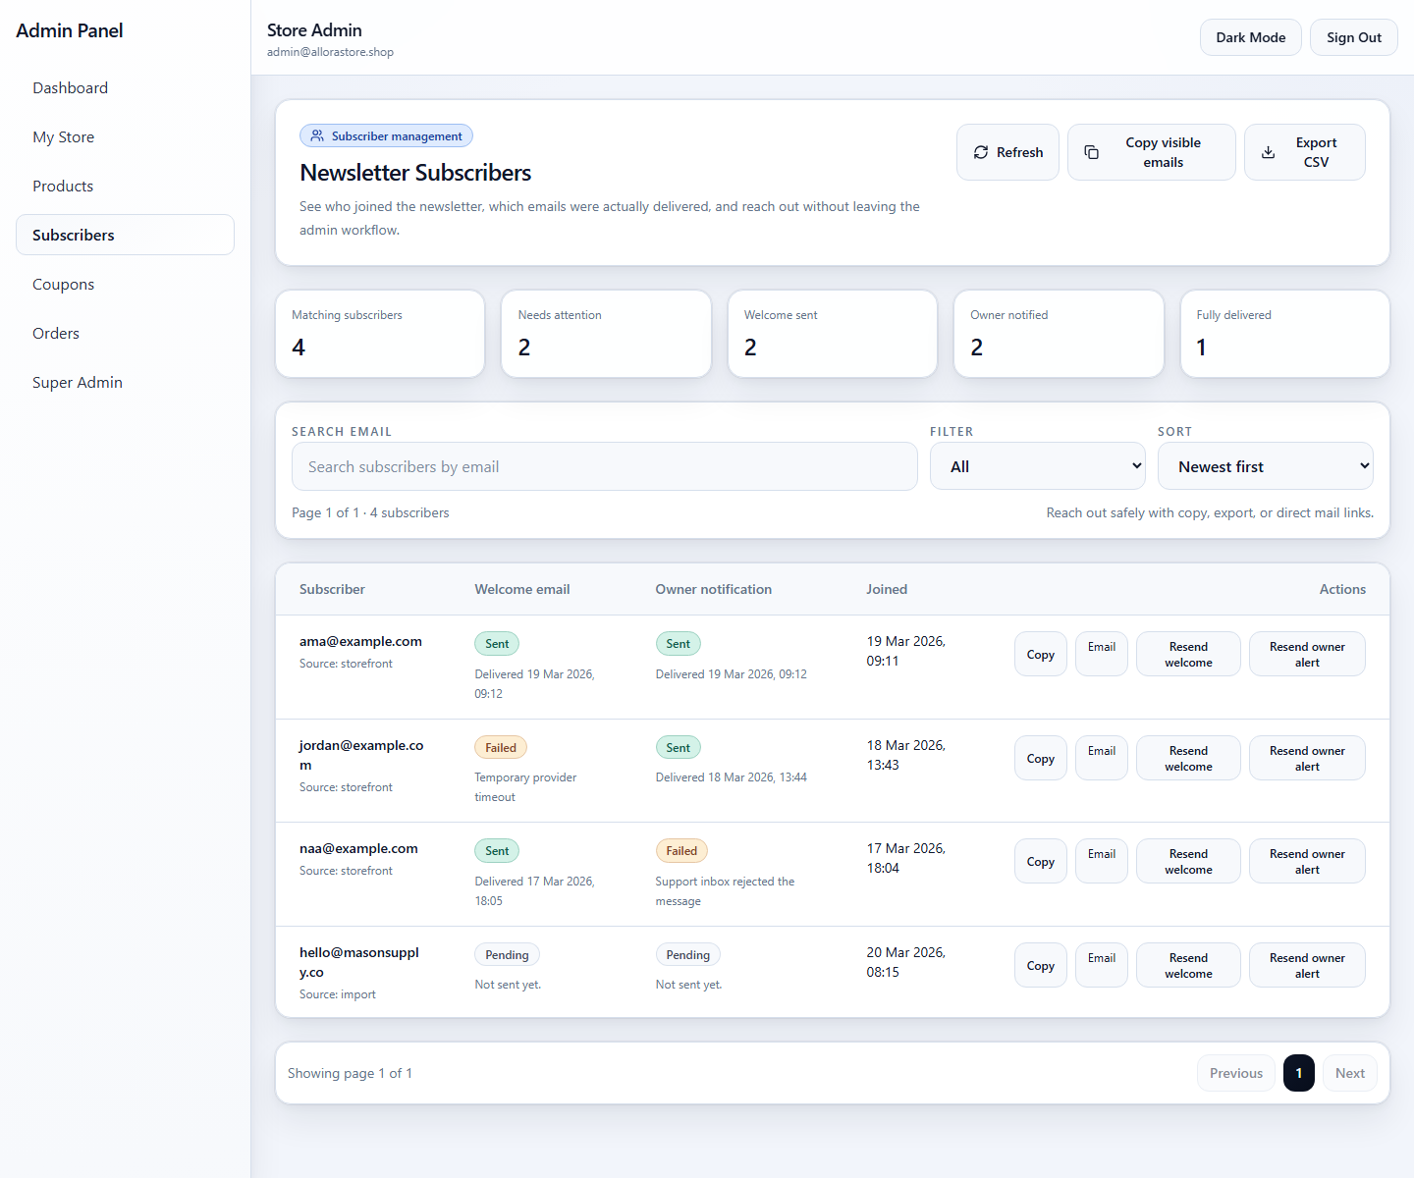Open the Coupons section in the sidebar

tap(63, 284)
